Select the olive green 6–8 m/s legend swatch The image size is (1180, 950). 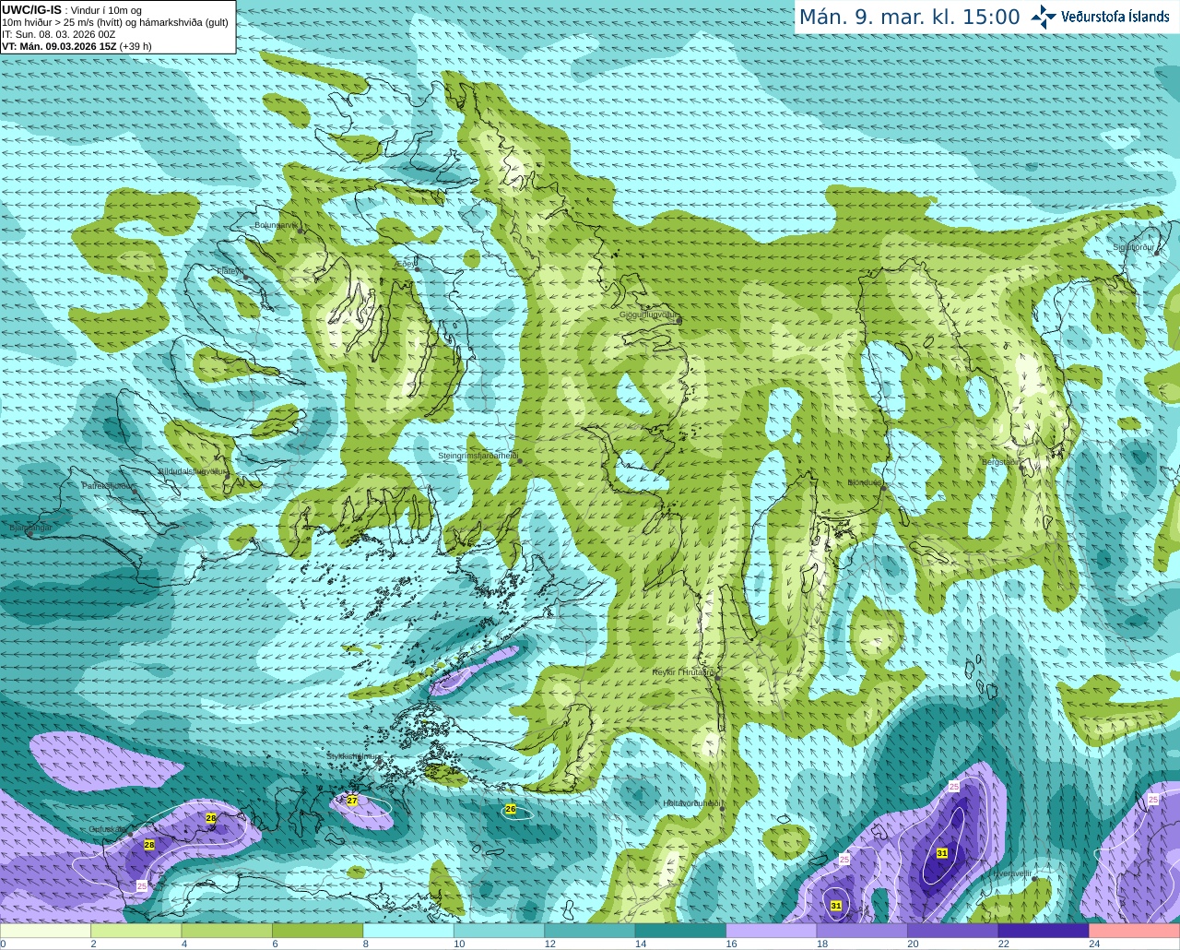point(318,931)
